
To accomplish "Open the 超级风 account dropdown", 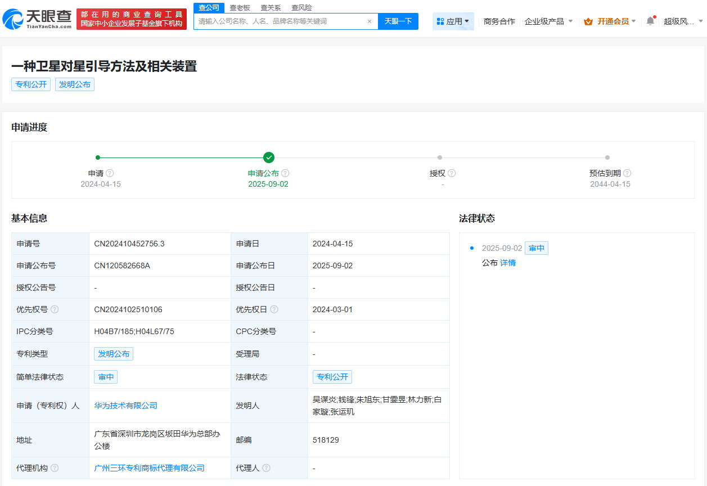I will [x=683, y=21].
